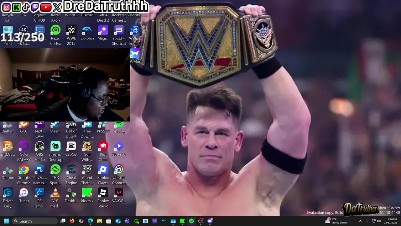The height and width of the screenshot is (226, 401).
Task: Switch to Kick app in taskbar
Action: click(x=182, y=221)
